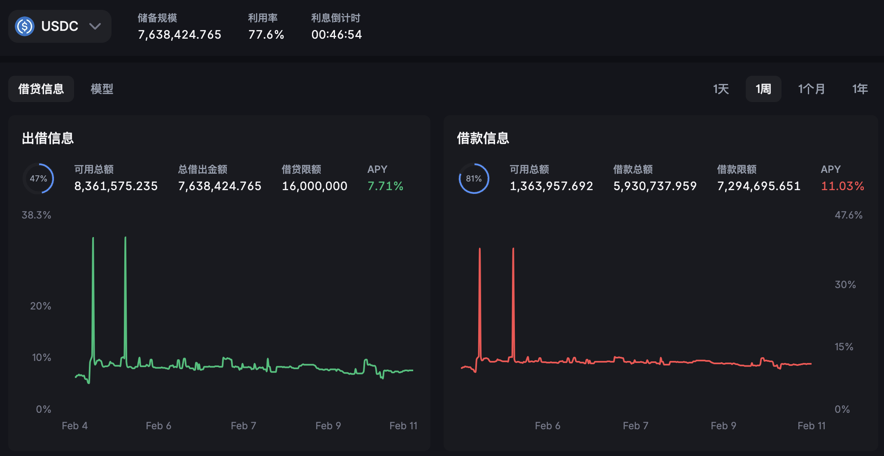Click the 利用率 77.6% value
Screen dimensions: 884x456
click(x=266, y=35)
